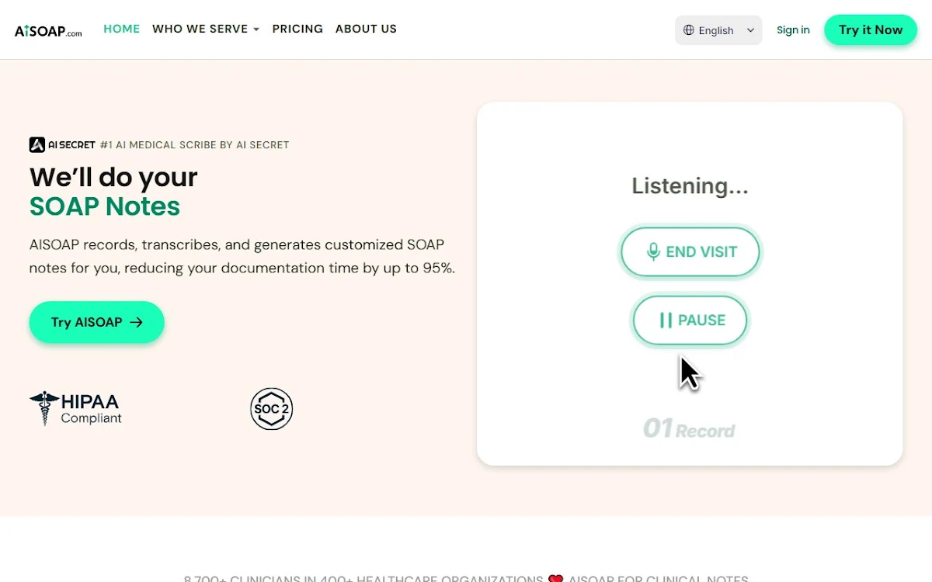Click the Sign in link
Screen dimensions: 932x582
[793, 30]
